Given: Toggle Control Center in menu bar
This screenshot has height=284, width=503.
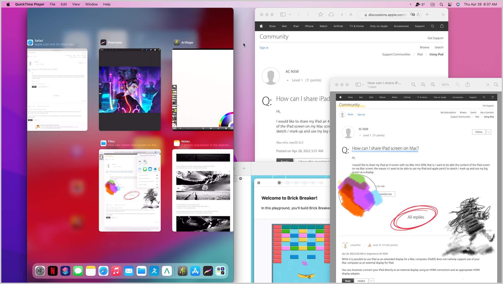Looking at the screenshot, I should click(450, 4).
